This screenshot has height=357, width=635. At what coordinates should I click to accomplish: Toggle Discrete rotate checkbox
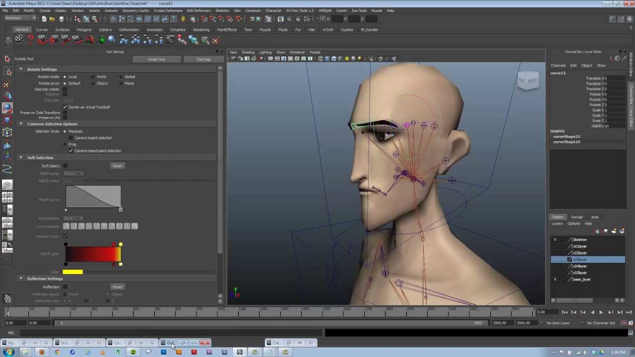[65, 89]
